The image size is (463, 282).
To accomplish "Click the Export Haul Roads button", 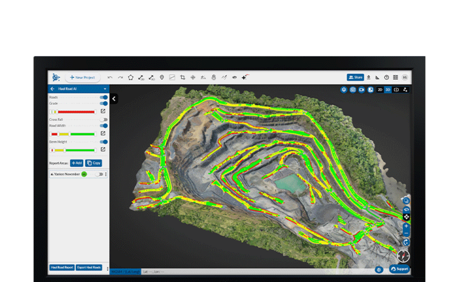I will [x=89, y=267].
